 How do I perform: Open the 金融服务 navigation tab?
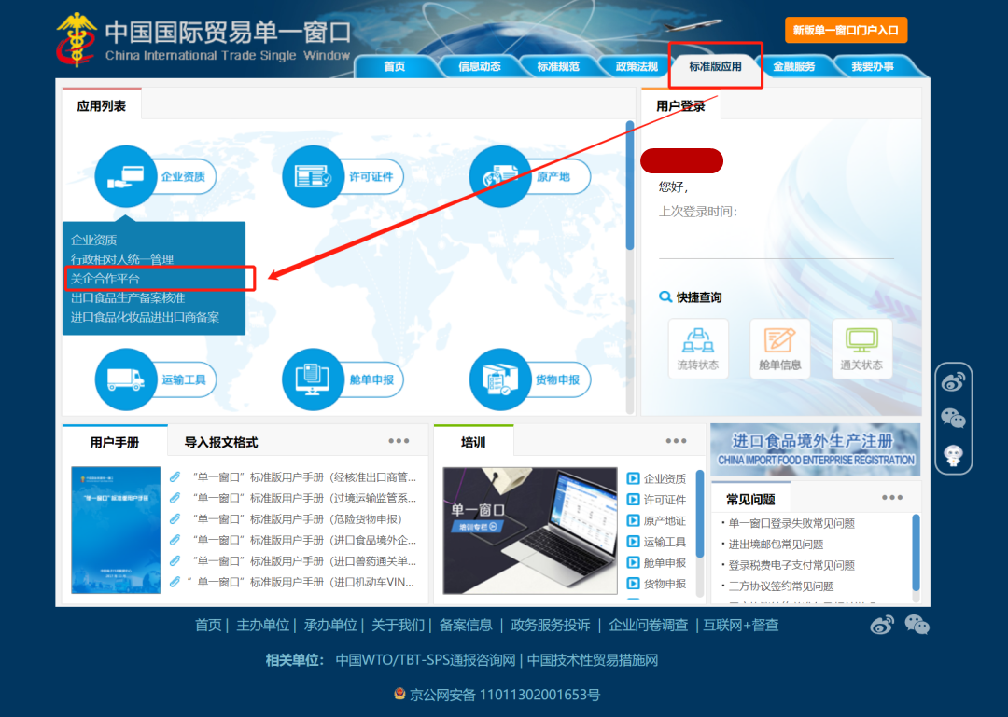[794, 66]
